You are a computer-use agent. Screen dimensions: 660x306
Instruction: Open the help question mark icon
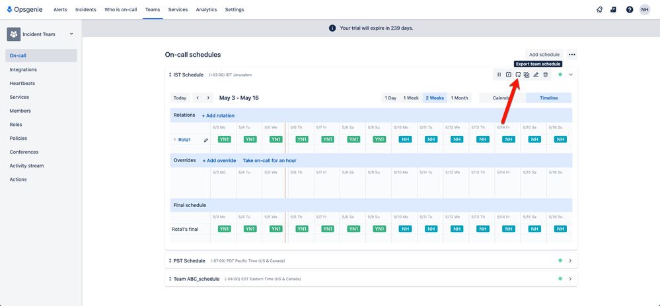tap(629, 10)
